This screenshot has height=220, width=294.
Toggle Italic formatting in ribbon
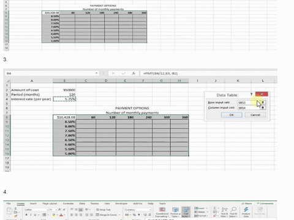[x=31, y=215]
